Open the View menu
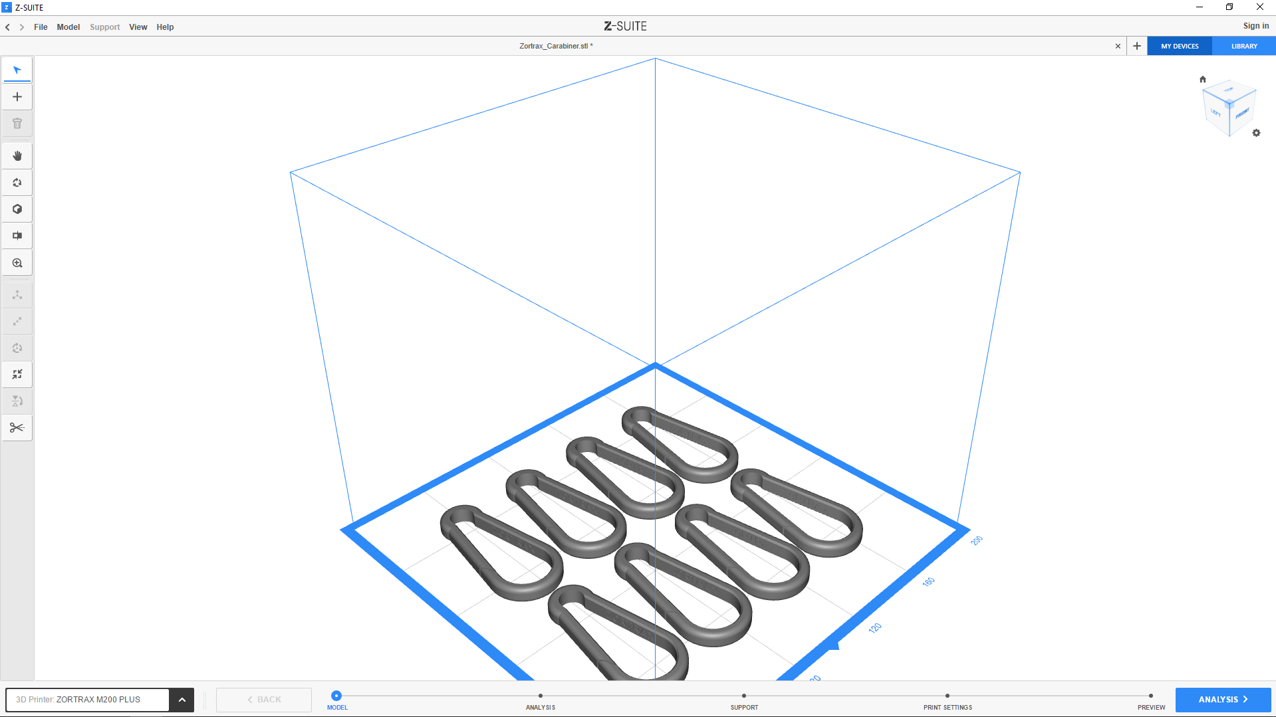The width and height of the screenshot is (1276, 717). [138, 27]
